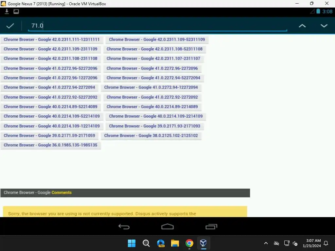Open Chrome Browser 42.0.2311.109-52311109 link
This screenshot has width=335, height=251.
[157, 40]
